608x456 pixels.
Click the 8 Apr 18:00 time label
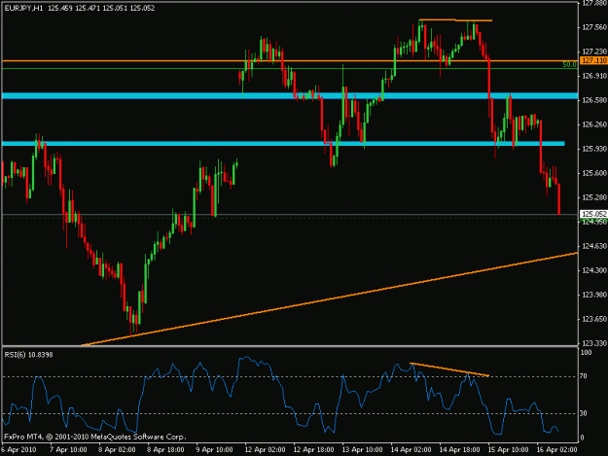165,450
